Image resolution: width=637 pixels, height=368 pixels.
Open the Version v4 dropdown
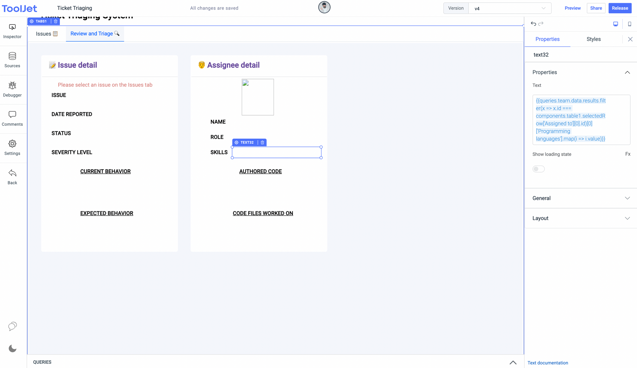[x=510, y=8]
